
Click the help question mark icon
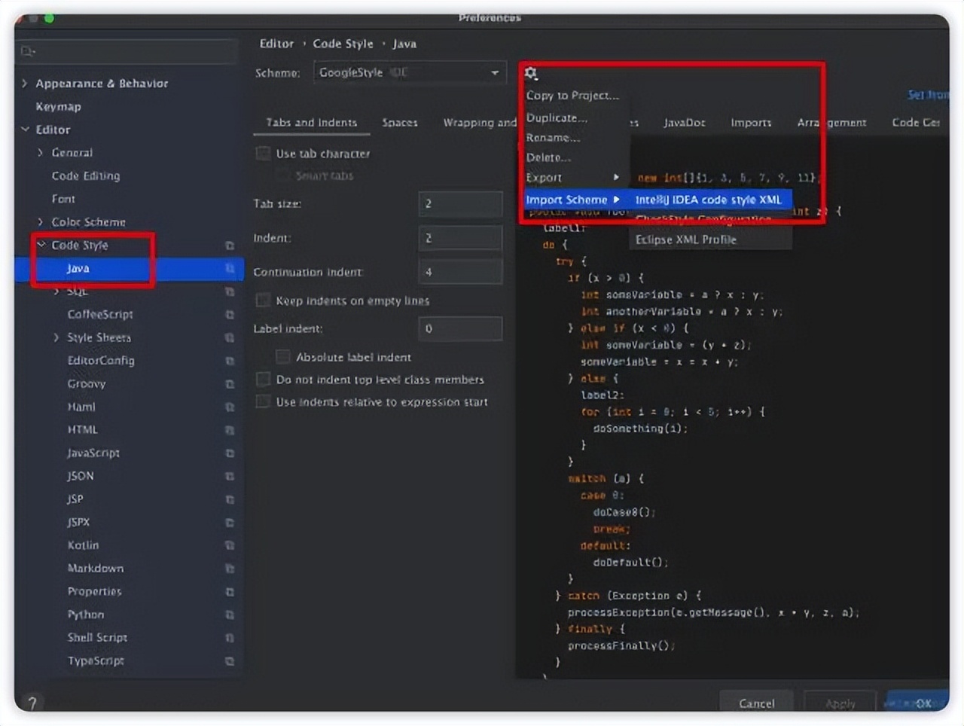32,702
